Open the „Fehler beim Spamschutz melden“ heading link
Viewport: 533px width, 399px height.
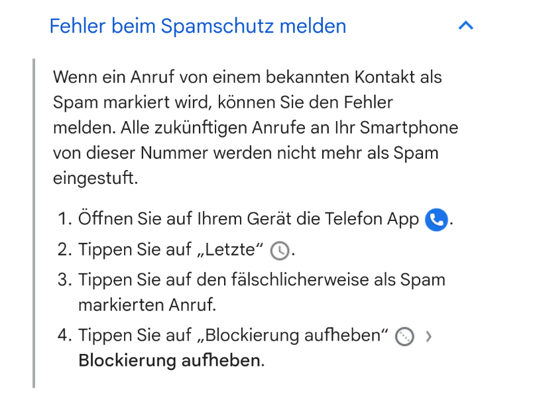click(196, 26)
